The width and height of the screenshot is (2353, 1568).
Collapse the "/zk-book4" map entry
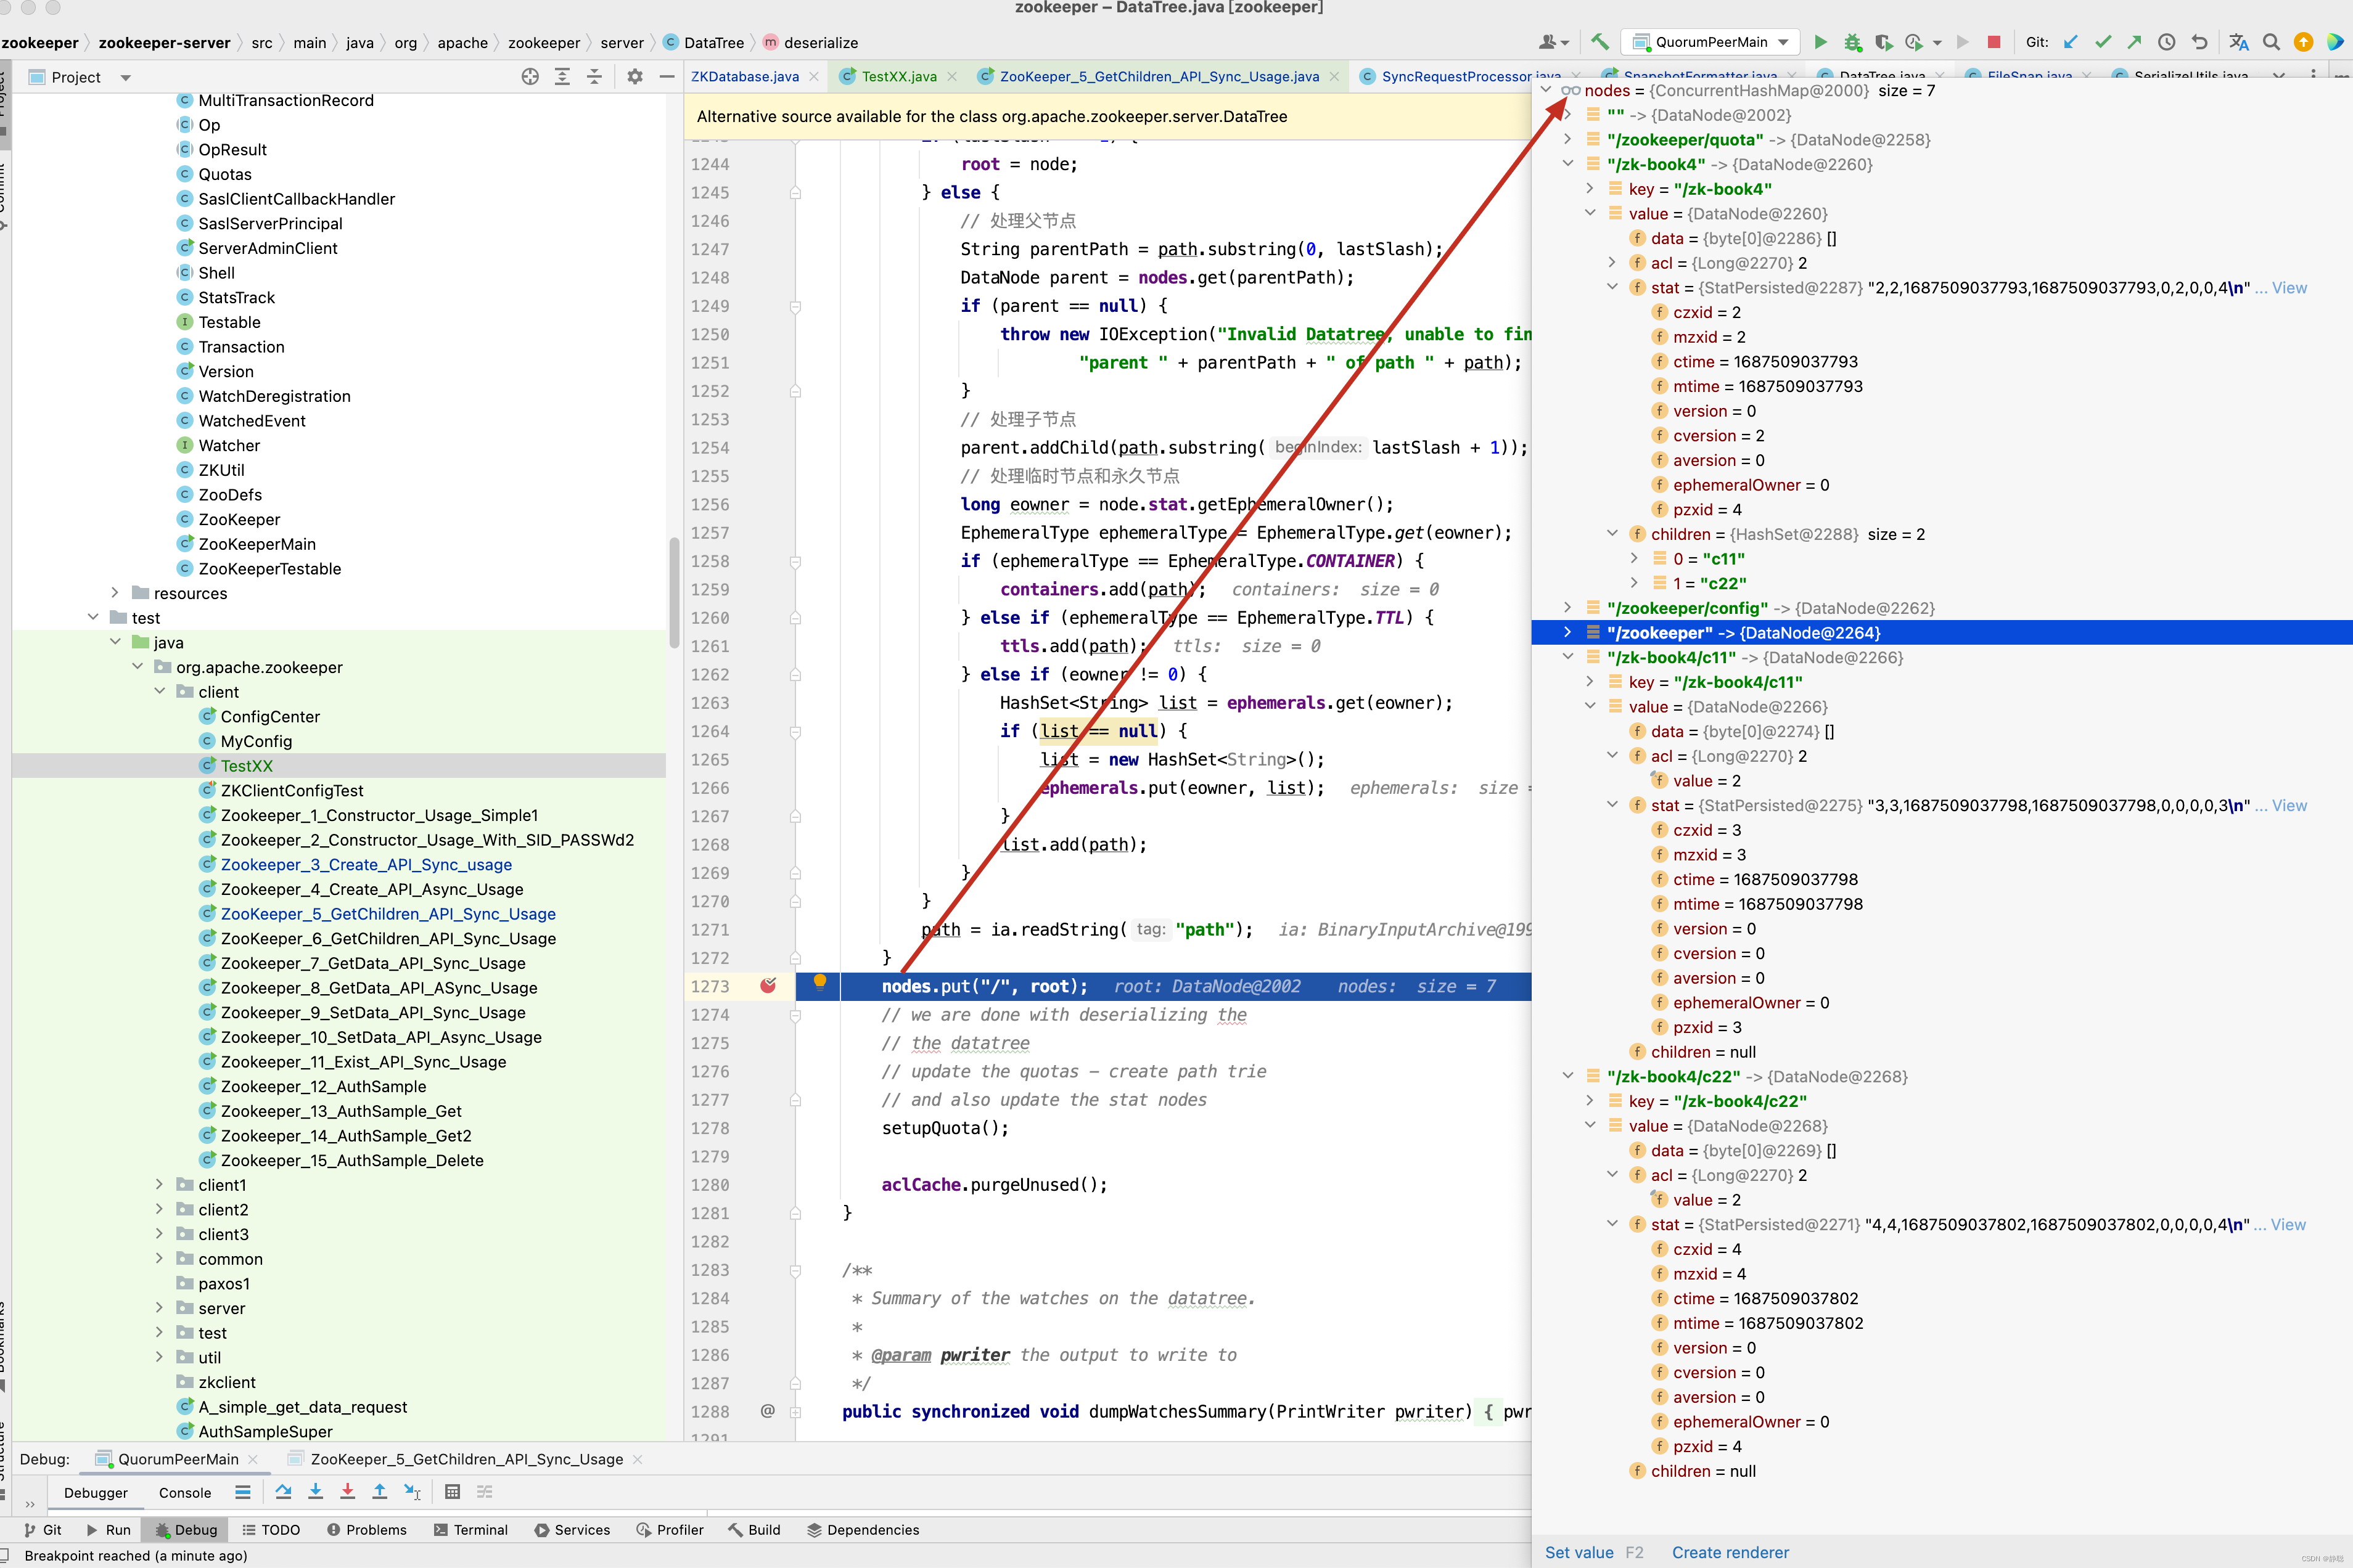click(1567, 164)
